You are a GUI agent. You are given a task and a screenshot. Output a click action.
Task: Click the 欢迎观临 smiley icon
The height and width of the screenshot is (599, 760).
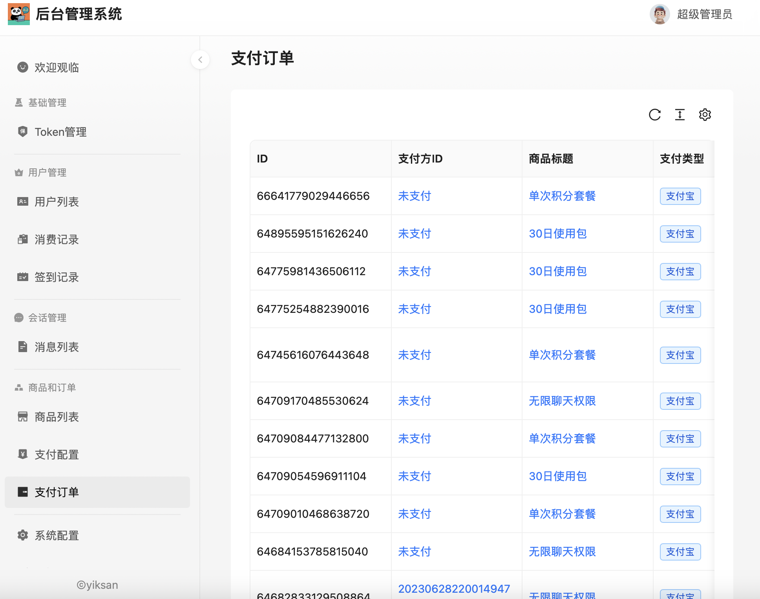click(23, 67)
